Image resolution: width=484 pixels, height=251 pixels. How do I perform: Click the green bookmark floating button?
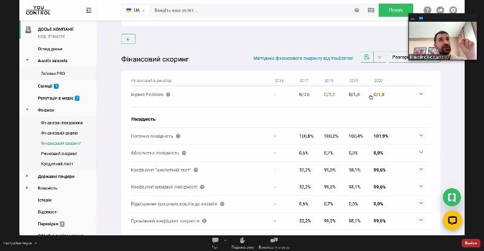pos(451,197)
